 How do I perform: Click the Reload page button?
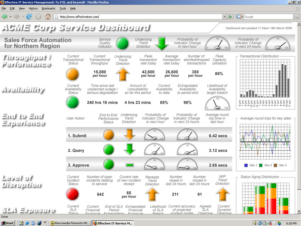coord(29,17)
